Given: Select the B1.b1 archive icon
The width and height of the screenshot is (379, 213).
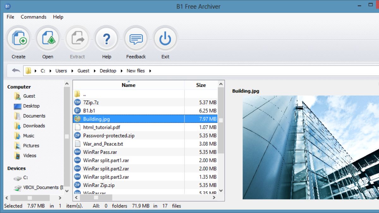Looking at the screenshot, I should click(77, 110).
